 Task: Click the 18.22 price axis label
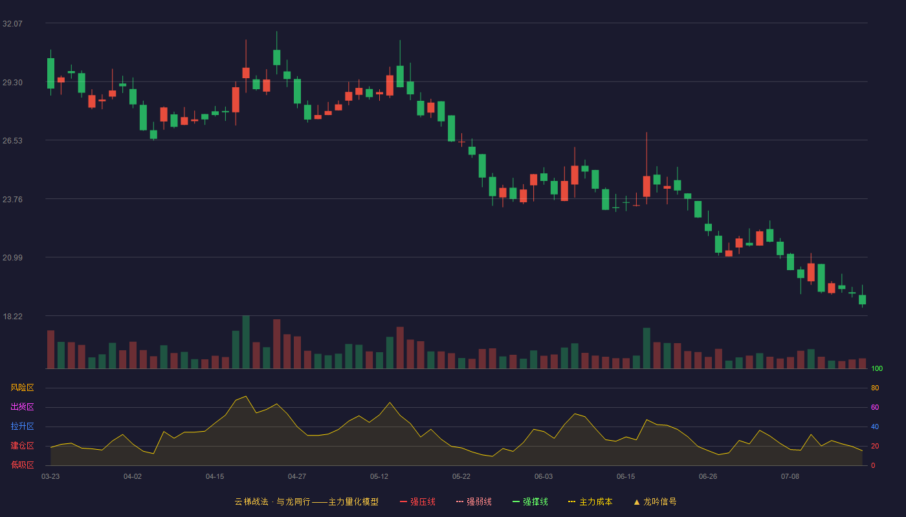tap(12, 316)
